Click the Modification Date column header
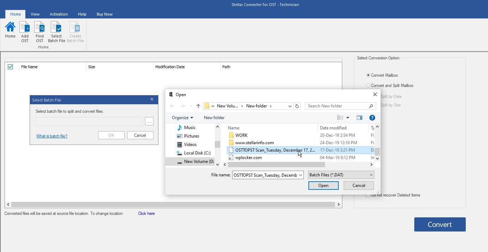The width and height of the screenshot is (488, 252). tap(187, 67)
